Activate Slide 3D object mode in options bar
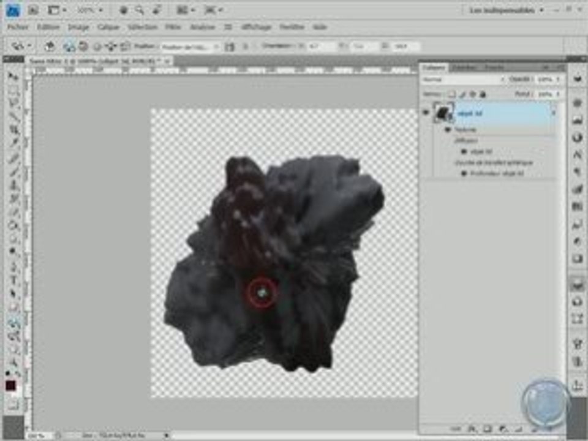 click(x=111, y=47)
